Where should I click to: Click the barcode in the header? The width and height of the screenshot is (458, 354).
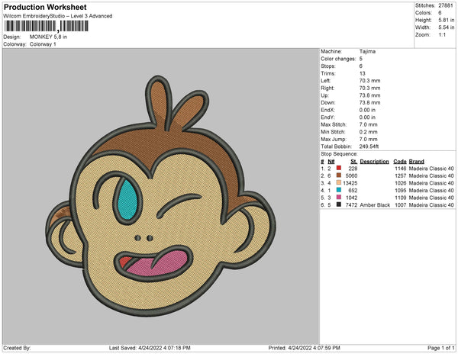click(x=46, y=26)
